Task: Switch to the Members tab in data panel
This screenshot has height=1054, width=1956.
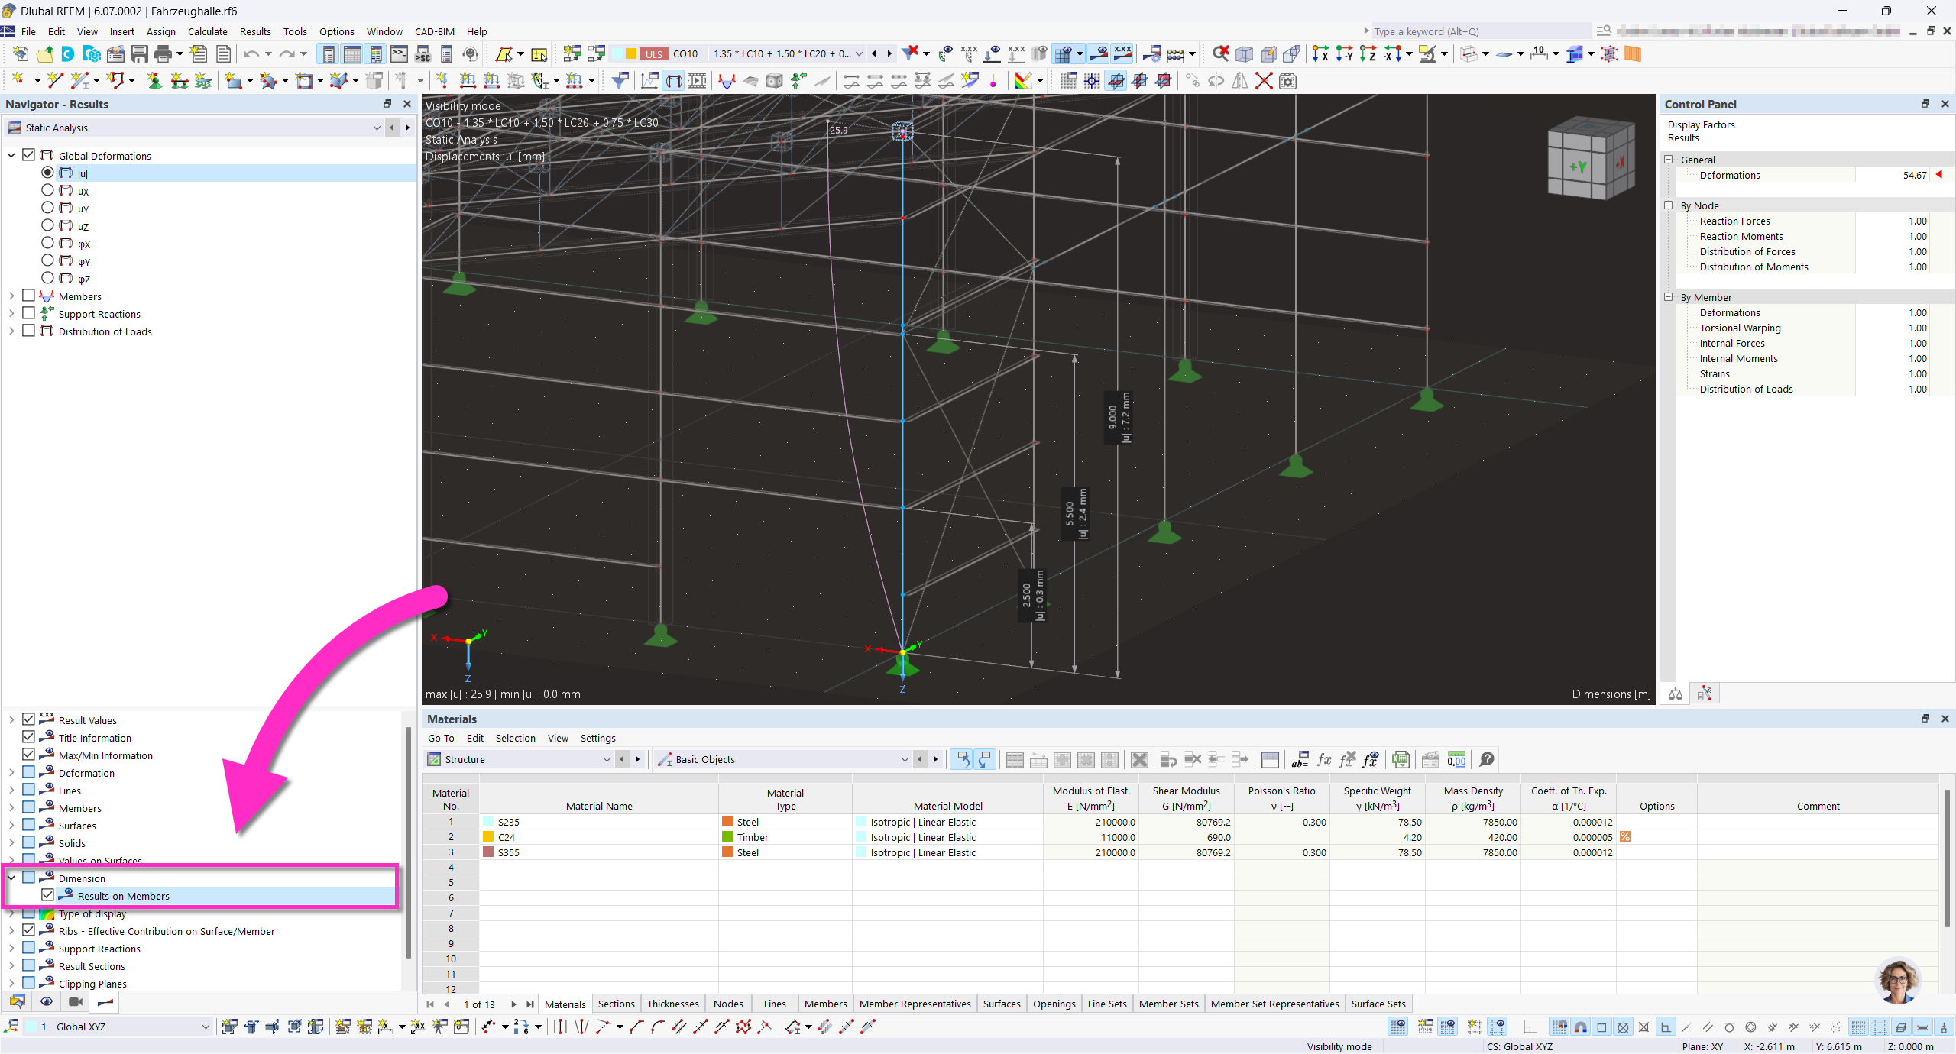Action: pyautogui.click(x=824, y=1004)
